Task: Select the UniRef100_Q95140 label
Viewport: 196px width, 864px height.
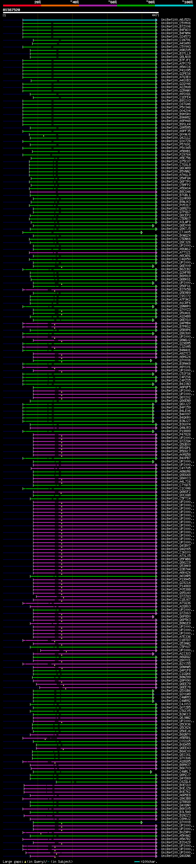Action: (x=176, y=593)
